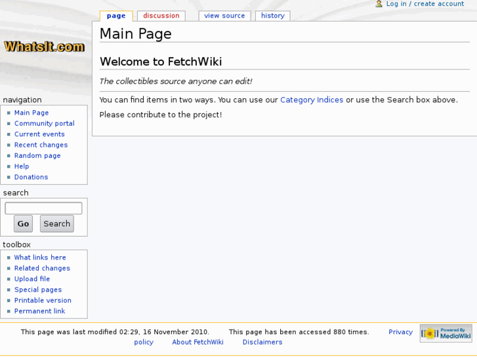Open the Printable version
Image resolution: width=477 pixels, height=357 pixels.
(x=43, y=300)
